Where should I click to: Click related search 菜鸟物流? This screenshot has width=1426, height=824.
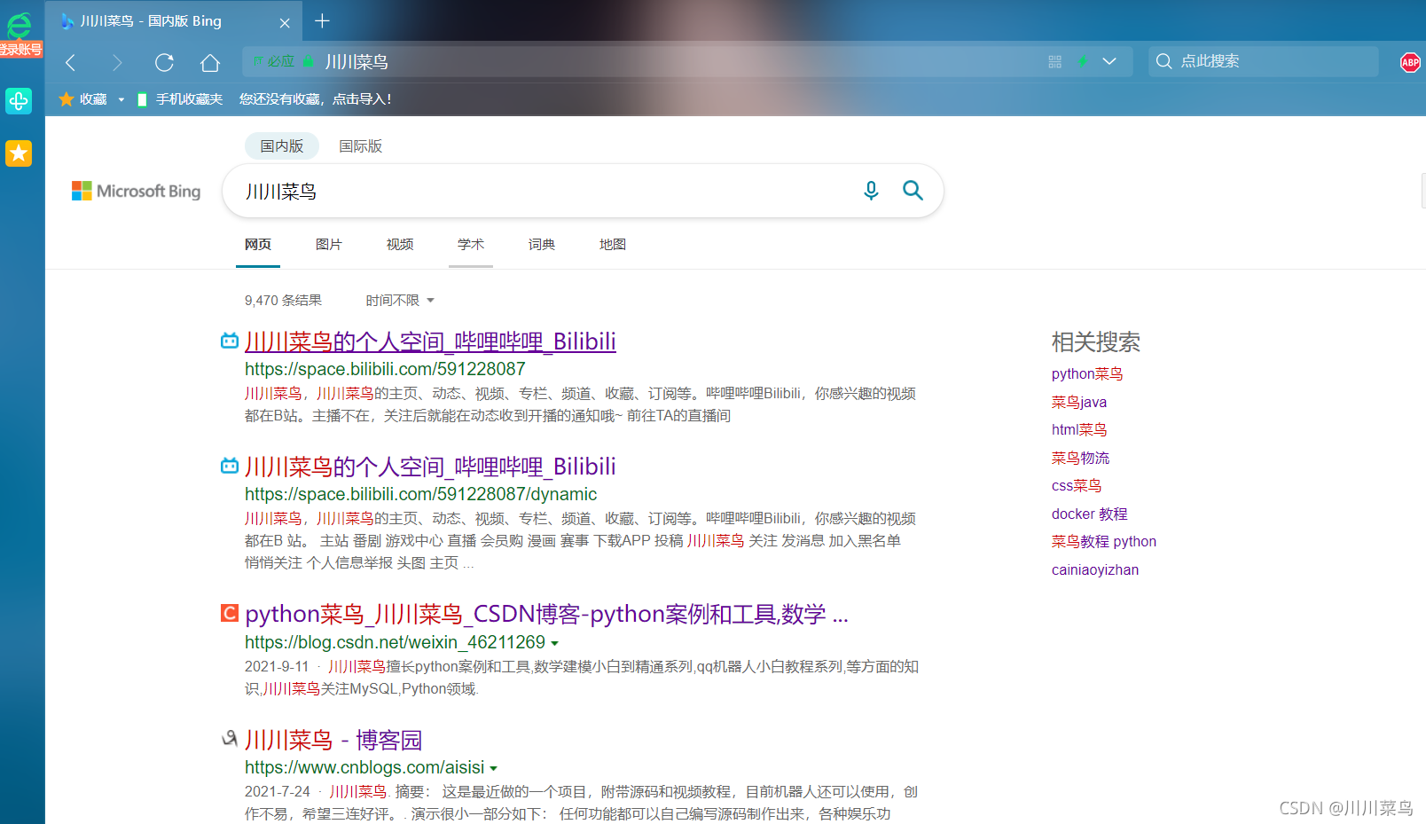(1080, 459)
